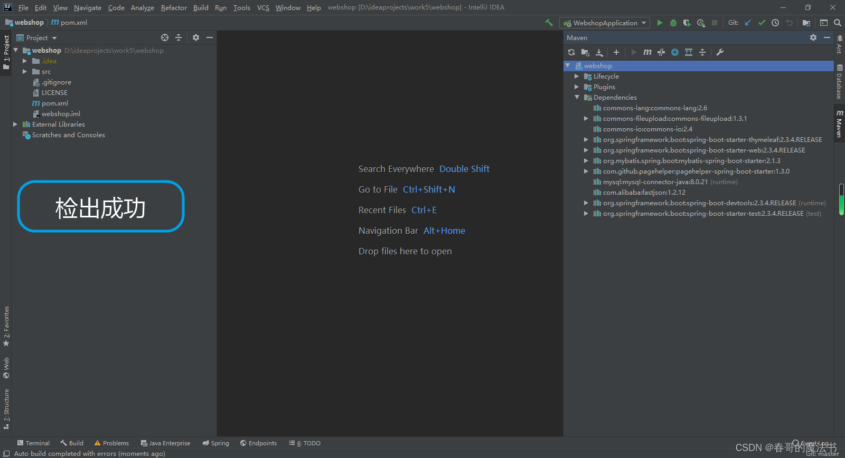Download sources and documentation Maven icon
The height and width of the screenshot is (458, 845).
pyautogui.click(x=599, y=52)
